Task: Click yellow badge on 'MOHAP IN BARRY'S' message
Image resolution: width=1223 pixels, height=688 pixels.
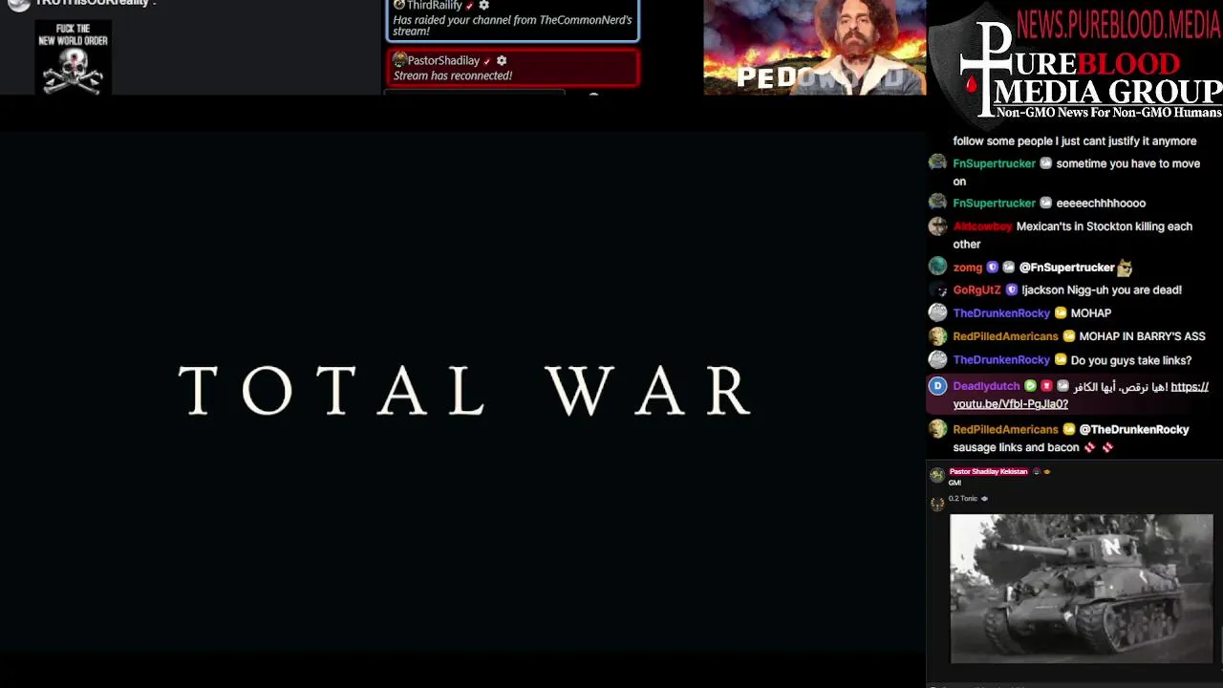Action: click(1068, 336)
